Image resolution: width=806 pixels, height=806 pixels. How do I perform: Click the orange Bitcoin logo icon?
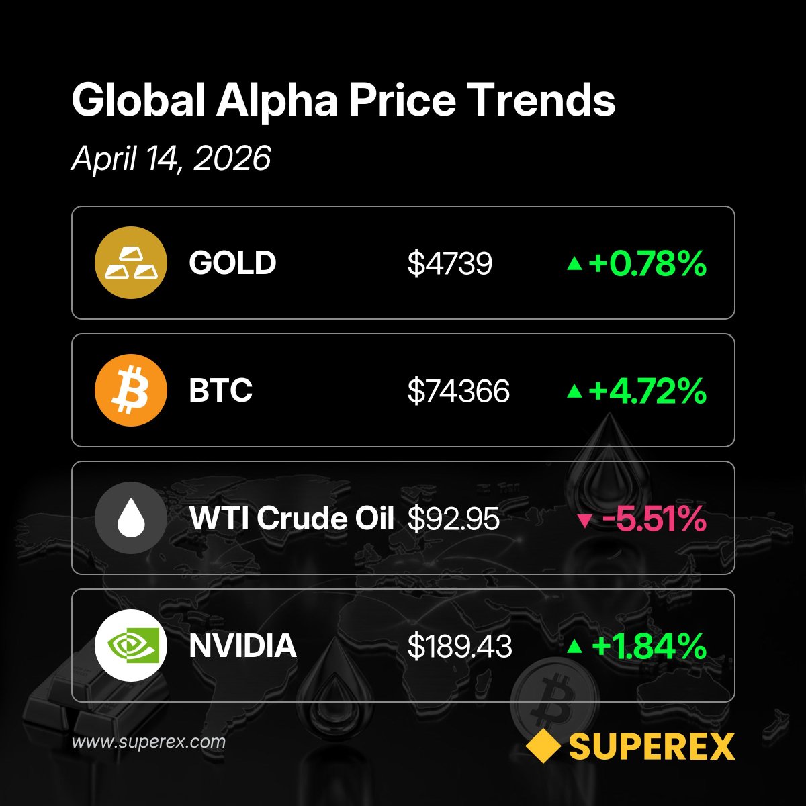130,390
